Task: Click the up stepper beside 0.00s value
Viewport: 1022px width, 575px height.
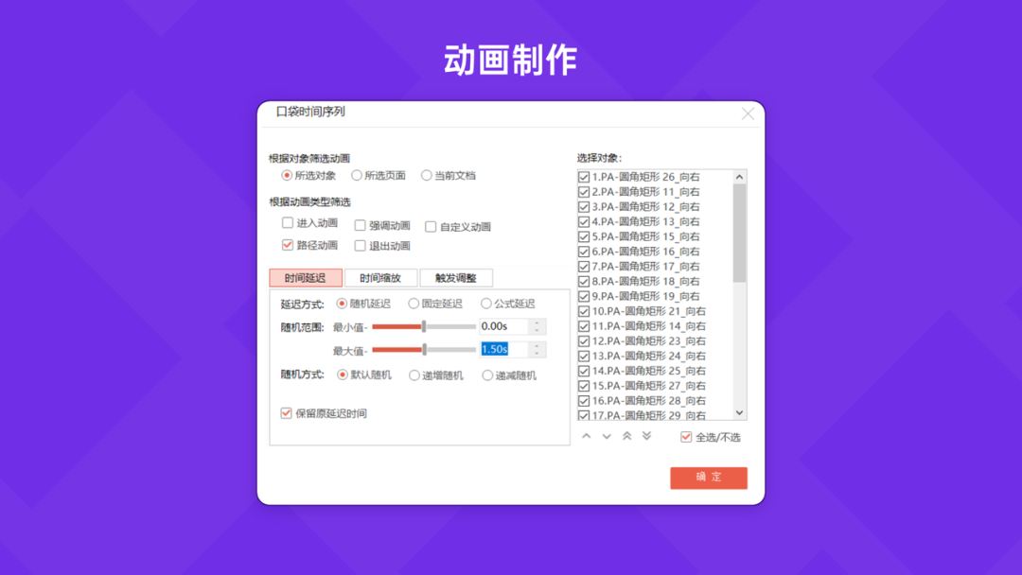Action: click(x=537, y=322)
